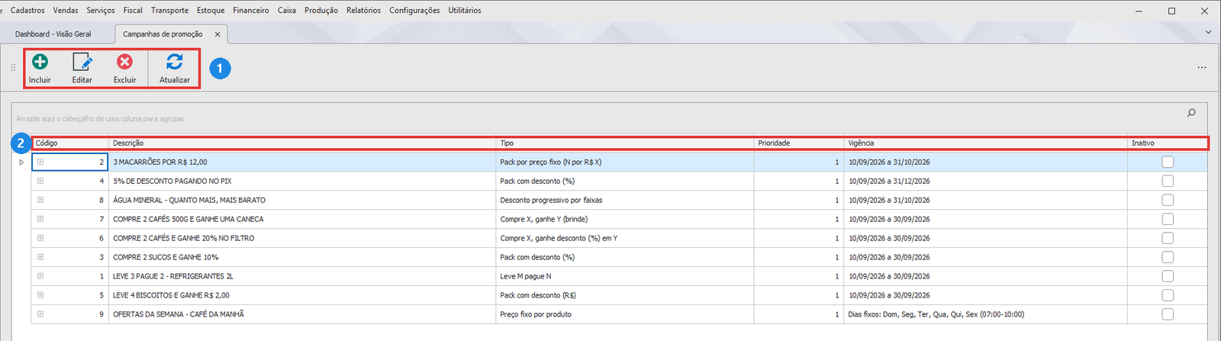Open the Configurações menu
The height and width of the screenshot is (341, 1221).
(414, 11)
